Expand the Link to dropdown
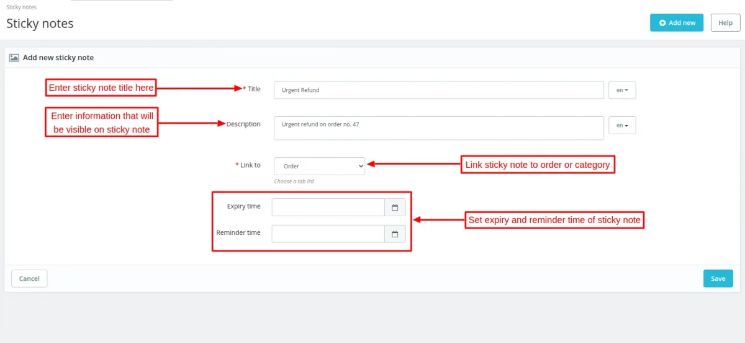 319,167
